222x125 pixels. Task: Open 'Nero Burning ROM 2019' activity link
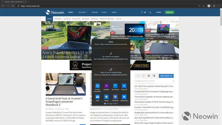click(154, 118)
